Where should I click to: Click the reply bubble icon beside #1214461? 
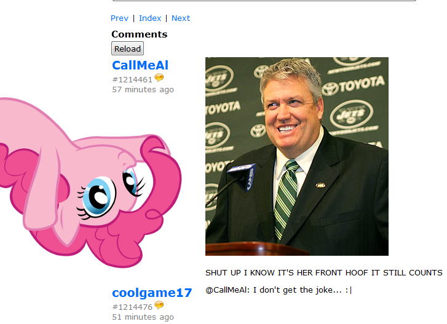pyautogui.click(x=159, y=77)
